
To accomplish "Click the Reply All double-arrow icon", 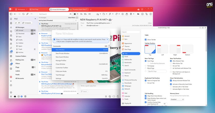I will coord(85,14).
